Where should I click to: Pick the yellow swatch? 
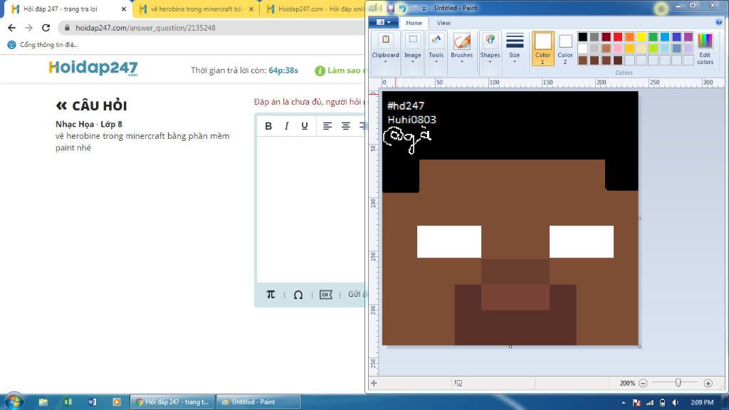coord(641,37)
